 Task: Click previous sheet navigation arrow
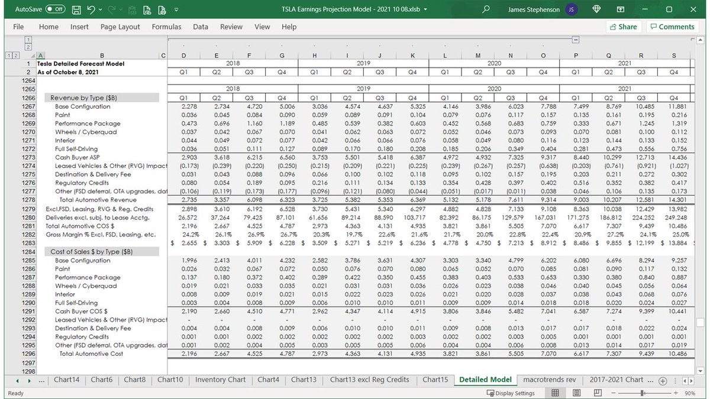click(17, 381)
